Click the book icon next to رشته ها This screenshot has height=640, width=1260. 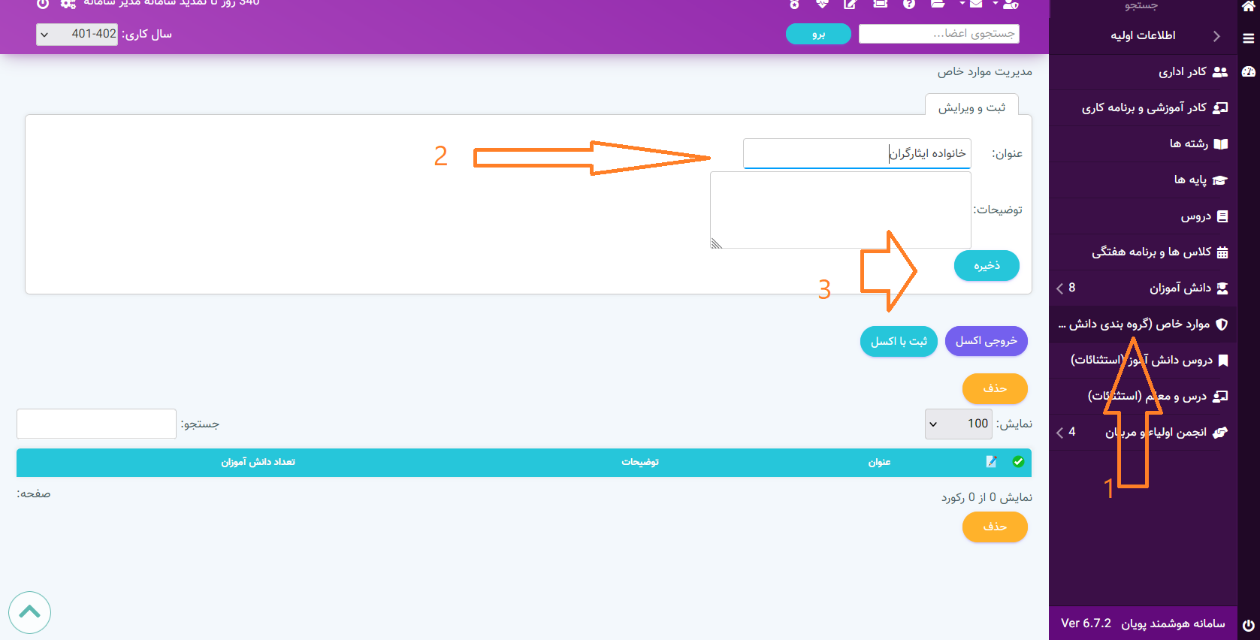(1221, 144)
